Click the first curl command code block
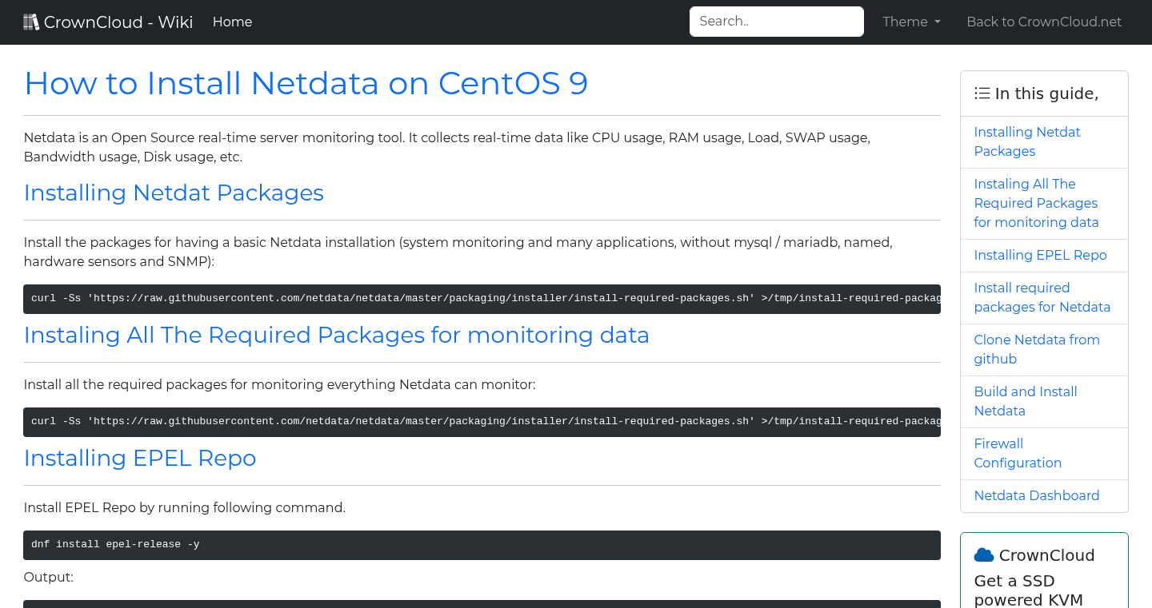 point(481,298)
